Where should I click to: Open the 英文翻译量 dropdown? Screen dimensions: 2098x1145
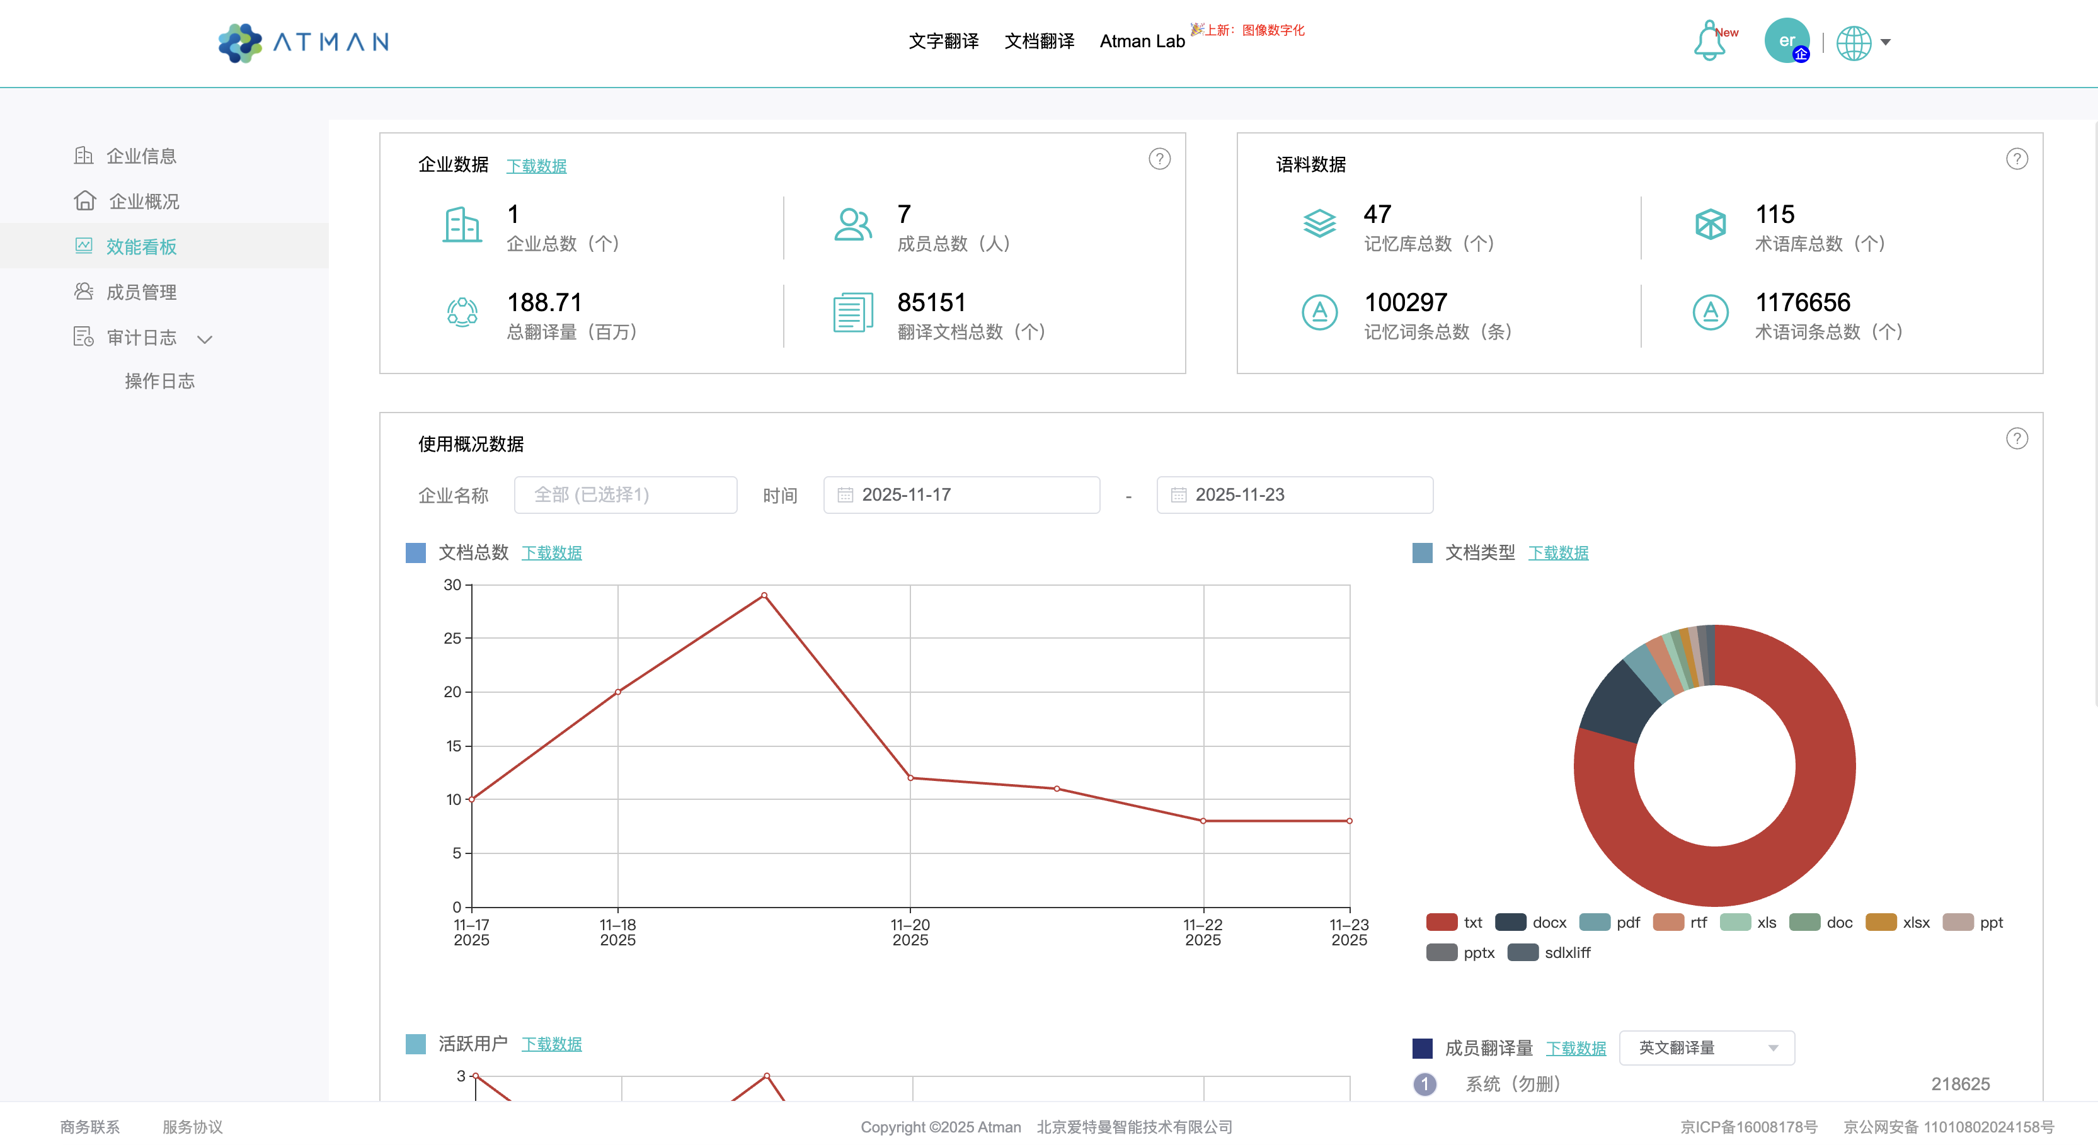(1706, 1048)
